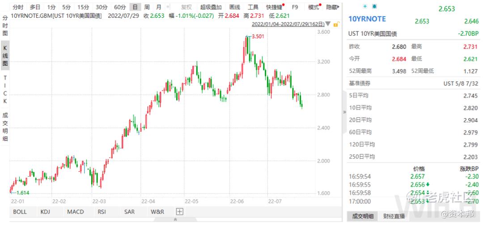Open the 成交明细 sidebar view

click(x=5, y=127)
